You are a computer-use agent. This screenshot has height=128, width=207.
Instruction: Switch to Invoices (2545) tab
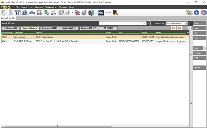pyautogui.click(x=69, y=28)
